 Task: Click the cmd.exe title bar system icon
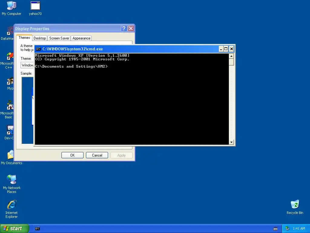tap(38, 49)
